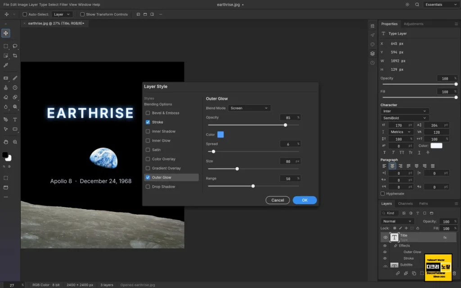Enable Show Transform Controls checkbox
The width and height of the screenshot is (461, 288).
coord(82,14)
